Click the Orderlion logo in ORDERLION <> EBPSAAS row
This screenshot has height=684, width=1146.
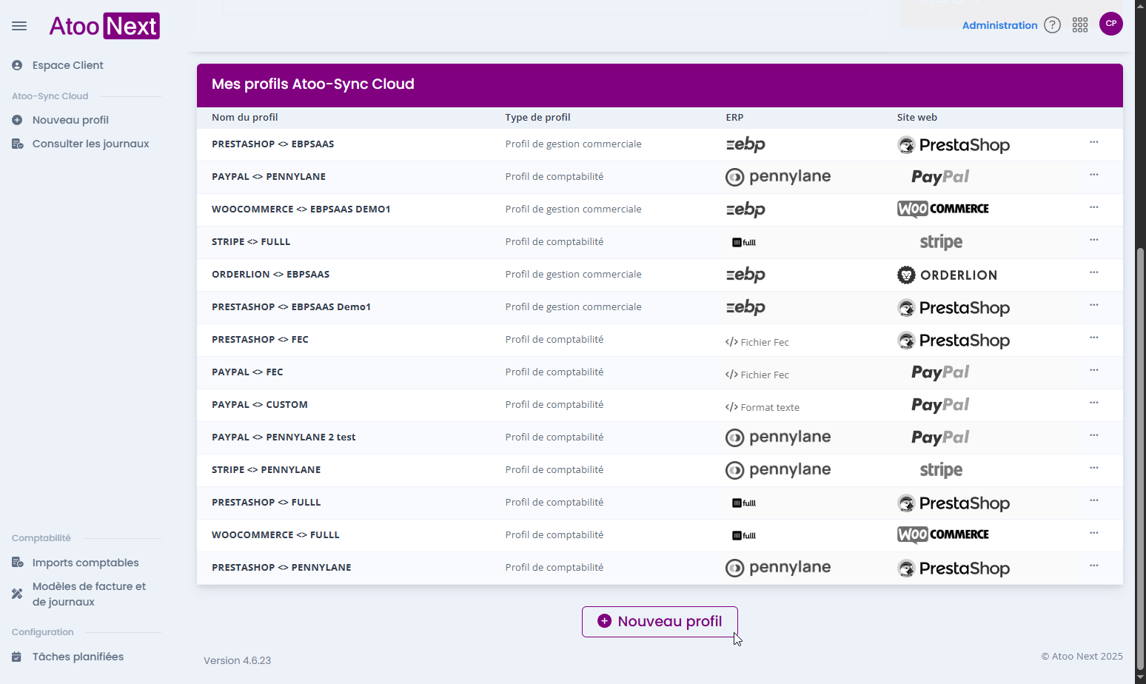[948, 275]
